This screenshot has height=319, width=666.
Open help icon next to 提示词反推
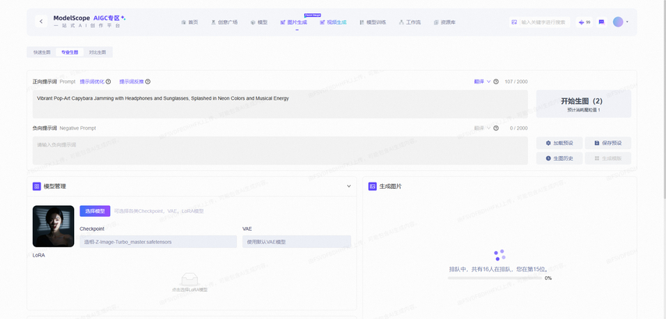148,82
